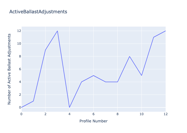Click the Number of Active Ballast Adjustments label
187x133 pixels.
pyautogui.click(x=9, y=69)
